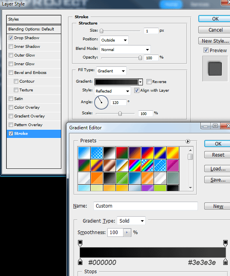The height and width of the screenshot is (276, 230).
Task: Choose the Red, Green gradient preset
Action: 122,153
